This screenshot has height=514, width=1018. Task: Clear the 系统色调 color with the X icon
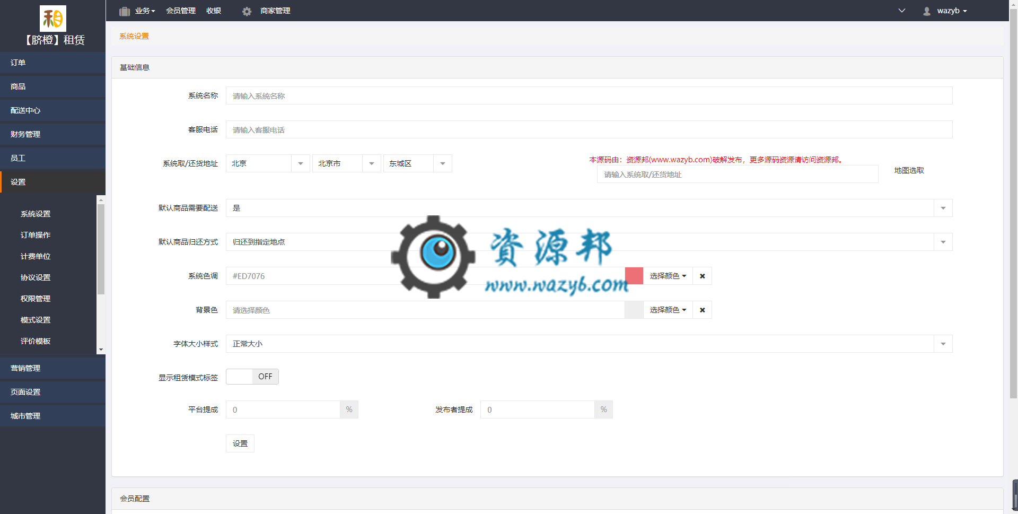702,276
